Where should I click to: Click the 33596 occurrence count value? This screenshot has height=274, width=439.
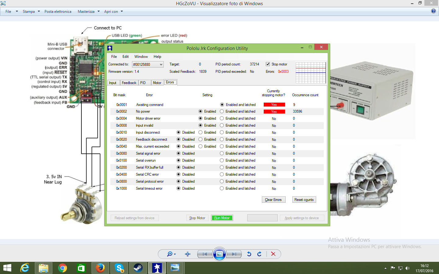click(x=298, y=111)
